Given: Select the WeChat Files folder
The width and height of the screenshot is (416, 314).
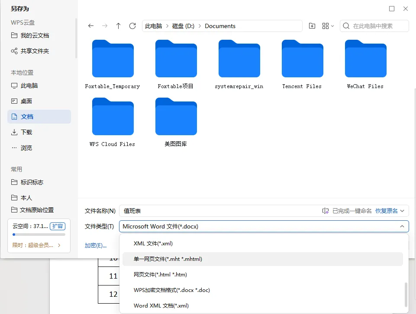Looking at the screenshot, I should [x=365, y=65].
